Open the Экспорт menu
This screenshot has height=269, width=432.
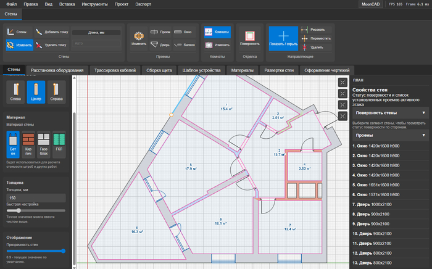143,4
